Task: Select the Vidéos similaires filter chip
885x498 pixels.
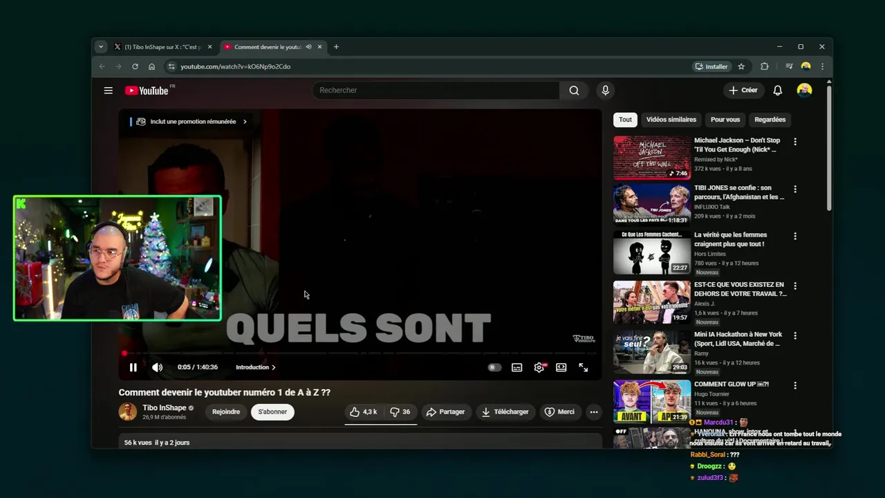Action: (671, 120)
